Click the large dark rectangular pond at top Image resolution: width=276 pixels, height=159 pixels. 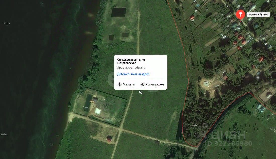119,12
